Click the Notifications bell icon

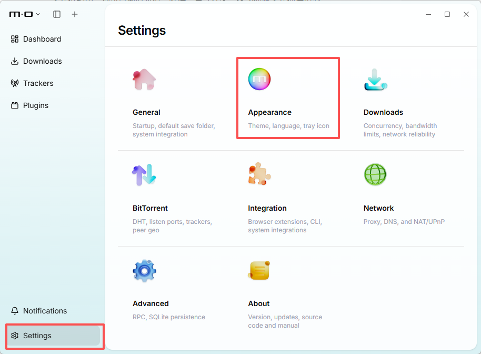[x=15, y=311]
